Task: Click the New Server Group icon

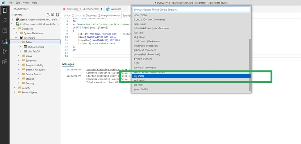Action: pos(53,15)
